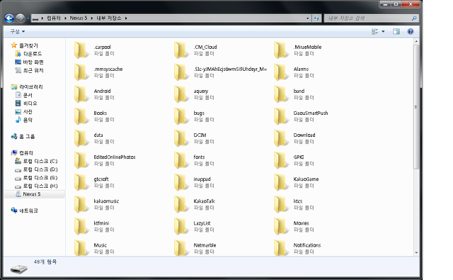Open the address bar history dropdown
This screenshot has height=280, width=453.
(307, 18)
